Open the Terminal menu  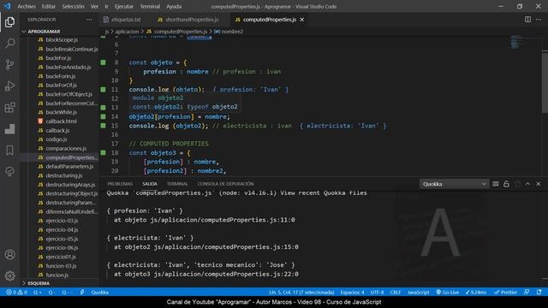pyautogui.click(x=150, y=6)
